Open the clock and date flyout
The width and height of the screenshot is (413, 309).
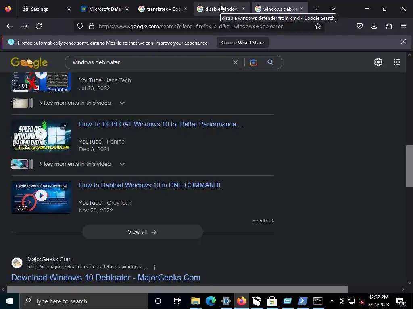tap(378, 301)
